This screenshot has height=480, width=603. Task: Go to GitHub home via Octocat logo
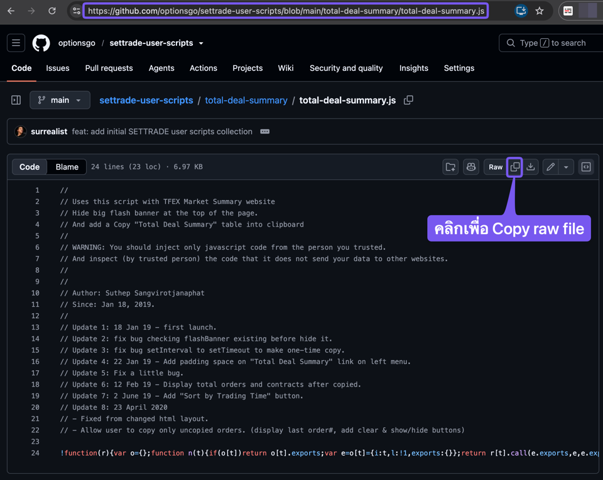click(41, 43)
